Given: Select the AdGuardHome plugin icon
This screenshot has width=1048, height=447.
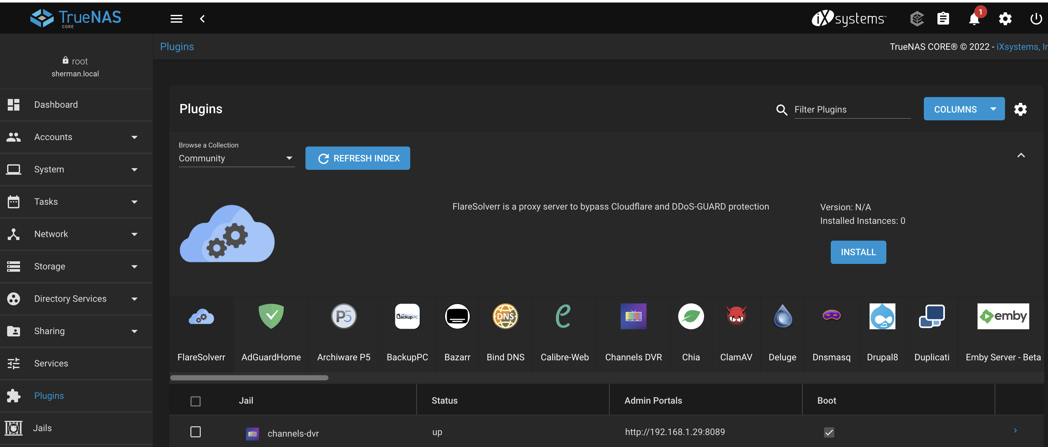Looking at the screenshot, I should pos(271,316).
